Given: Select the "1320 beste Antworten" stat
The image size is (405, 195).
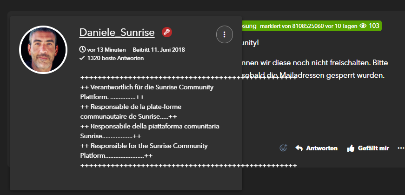Looking at the screenshot, I should point(115,58).
